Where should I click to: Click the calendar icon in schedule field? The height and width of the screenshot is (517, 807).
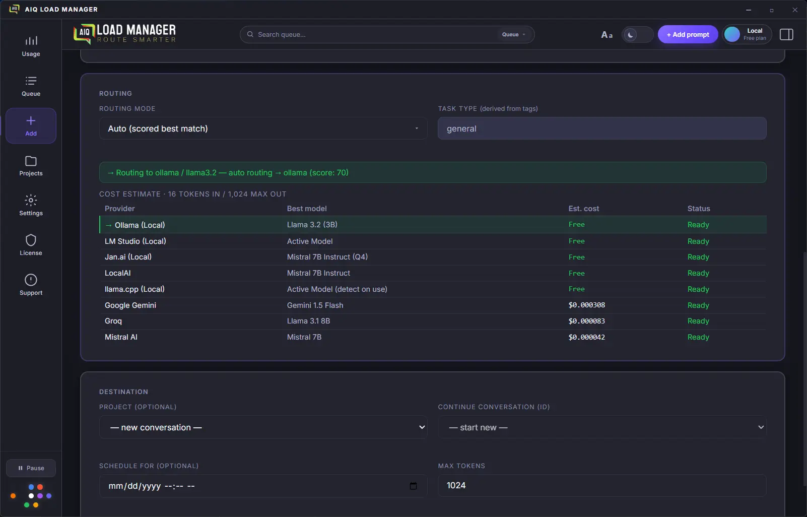pos(414,486)
